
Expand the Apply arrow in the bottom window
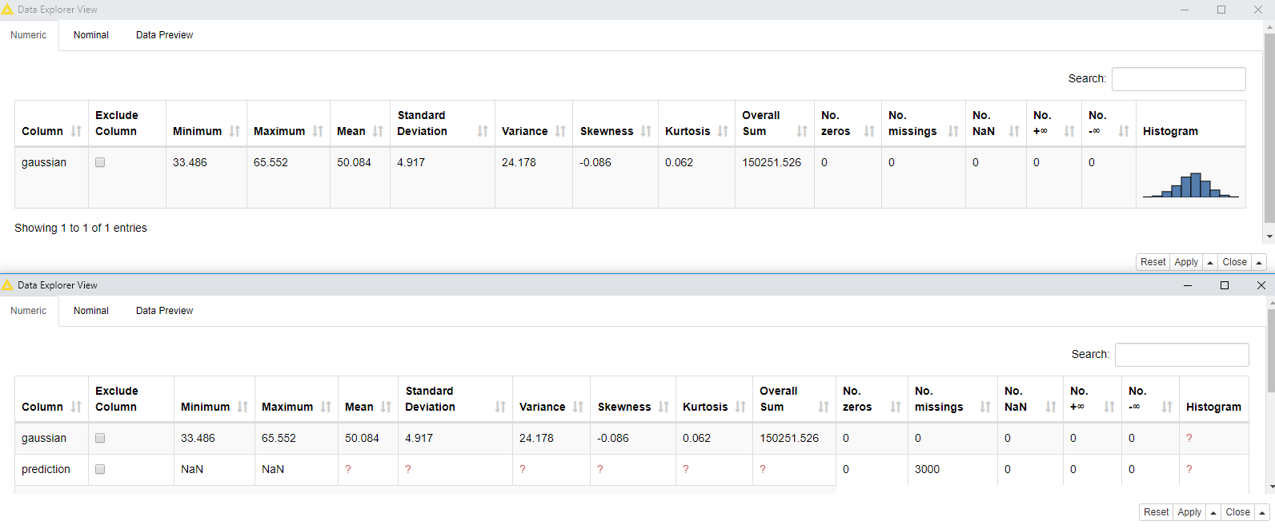coord(1213,512)
